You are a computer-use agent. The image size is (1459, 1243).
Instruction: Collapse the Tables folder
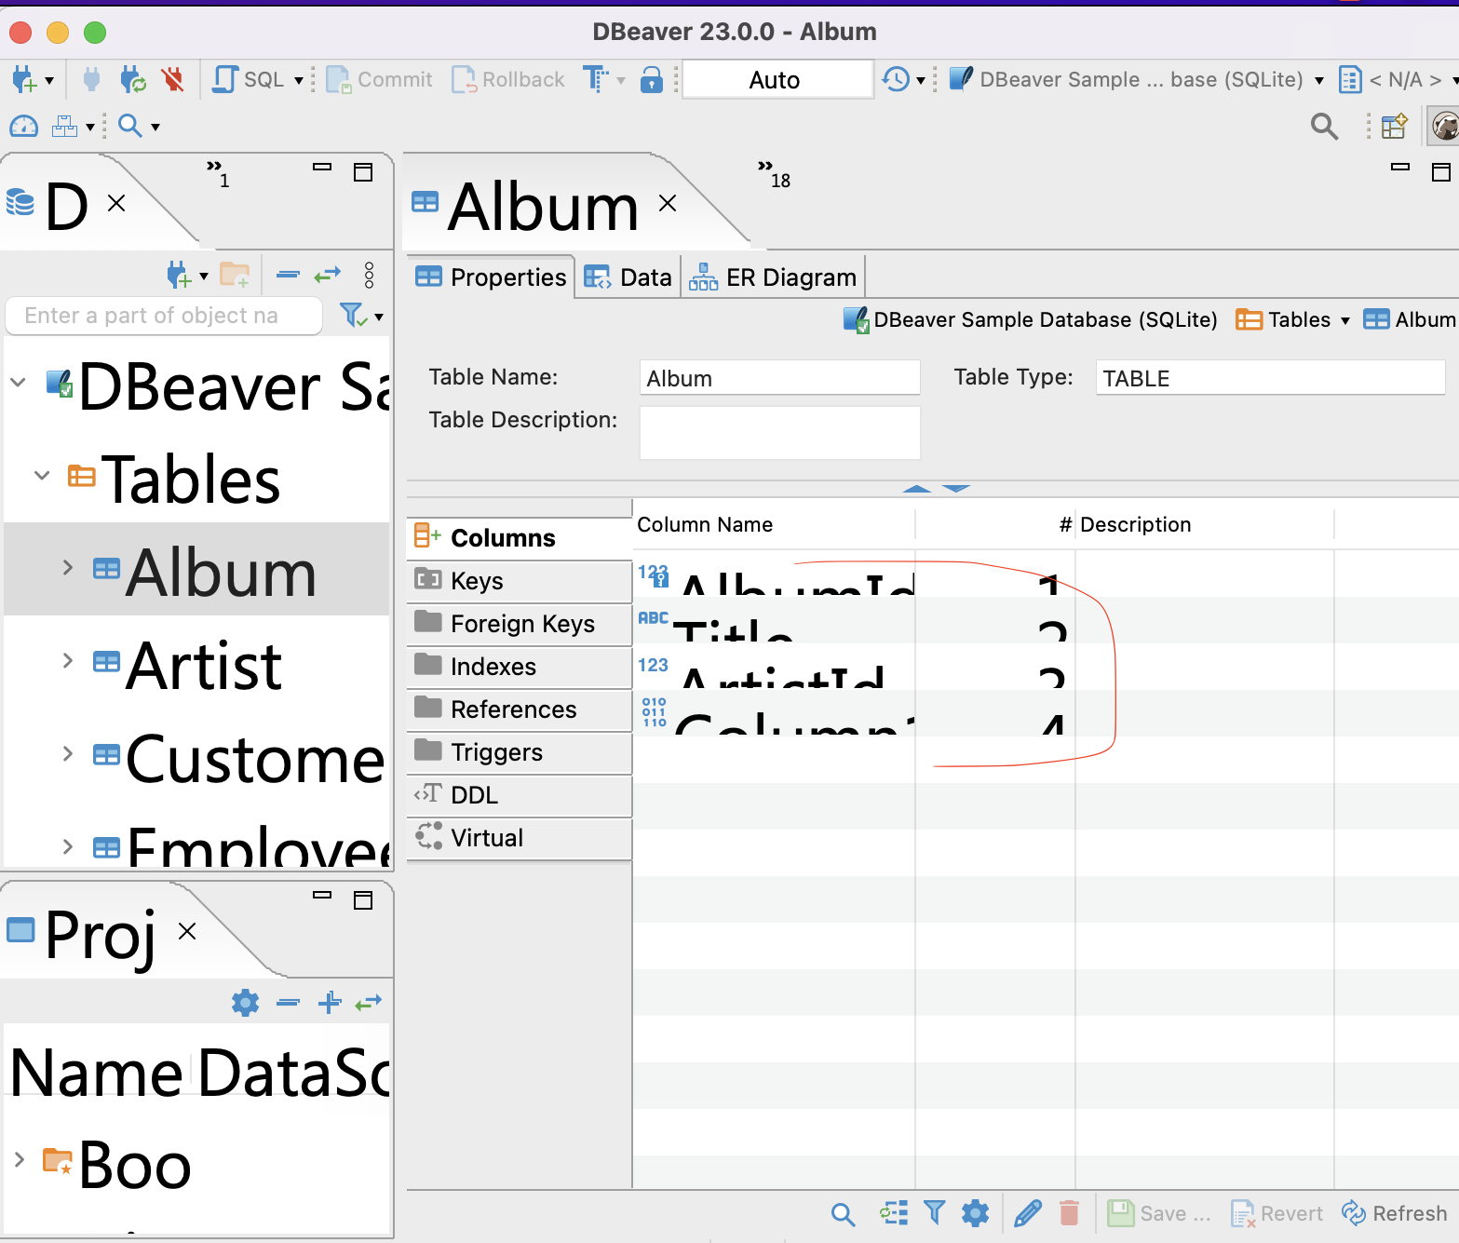(x=41, y=476)
